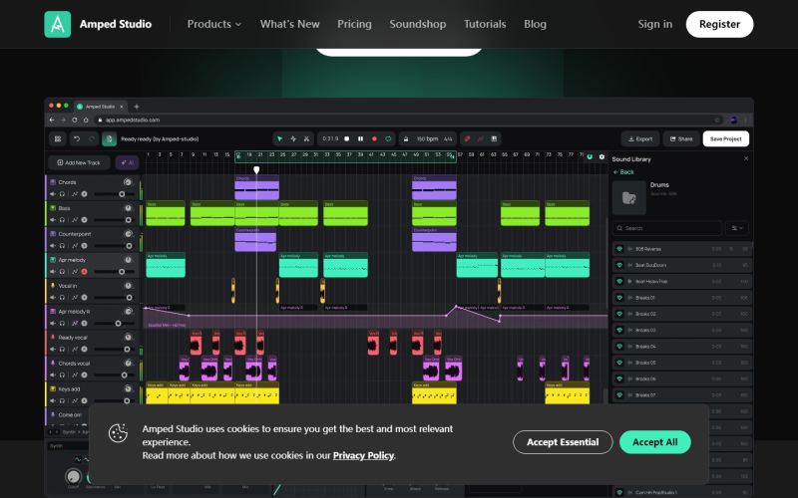798x498 pixels.
Task: Adjust the Apr melody R volume slider
Action: click(x=115, y=323)
